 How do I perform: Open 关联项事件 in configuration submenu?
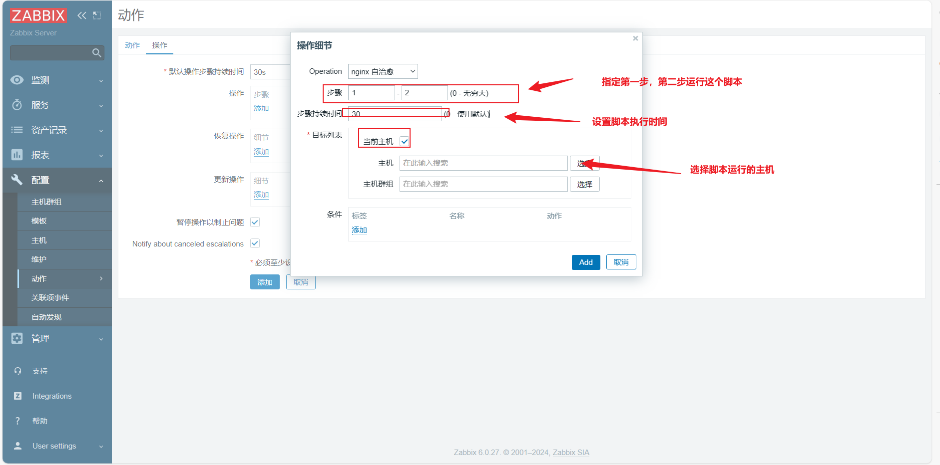coord(65,298)
